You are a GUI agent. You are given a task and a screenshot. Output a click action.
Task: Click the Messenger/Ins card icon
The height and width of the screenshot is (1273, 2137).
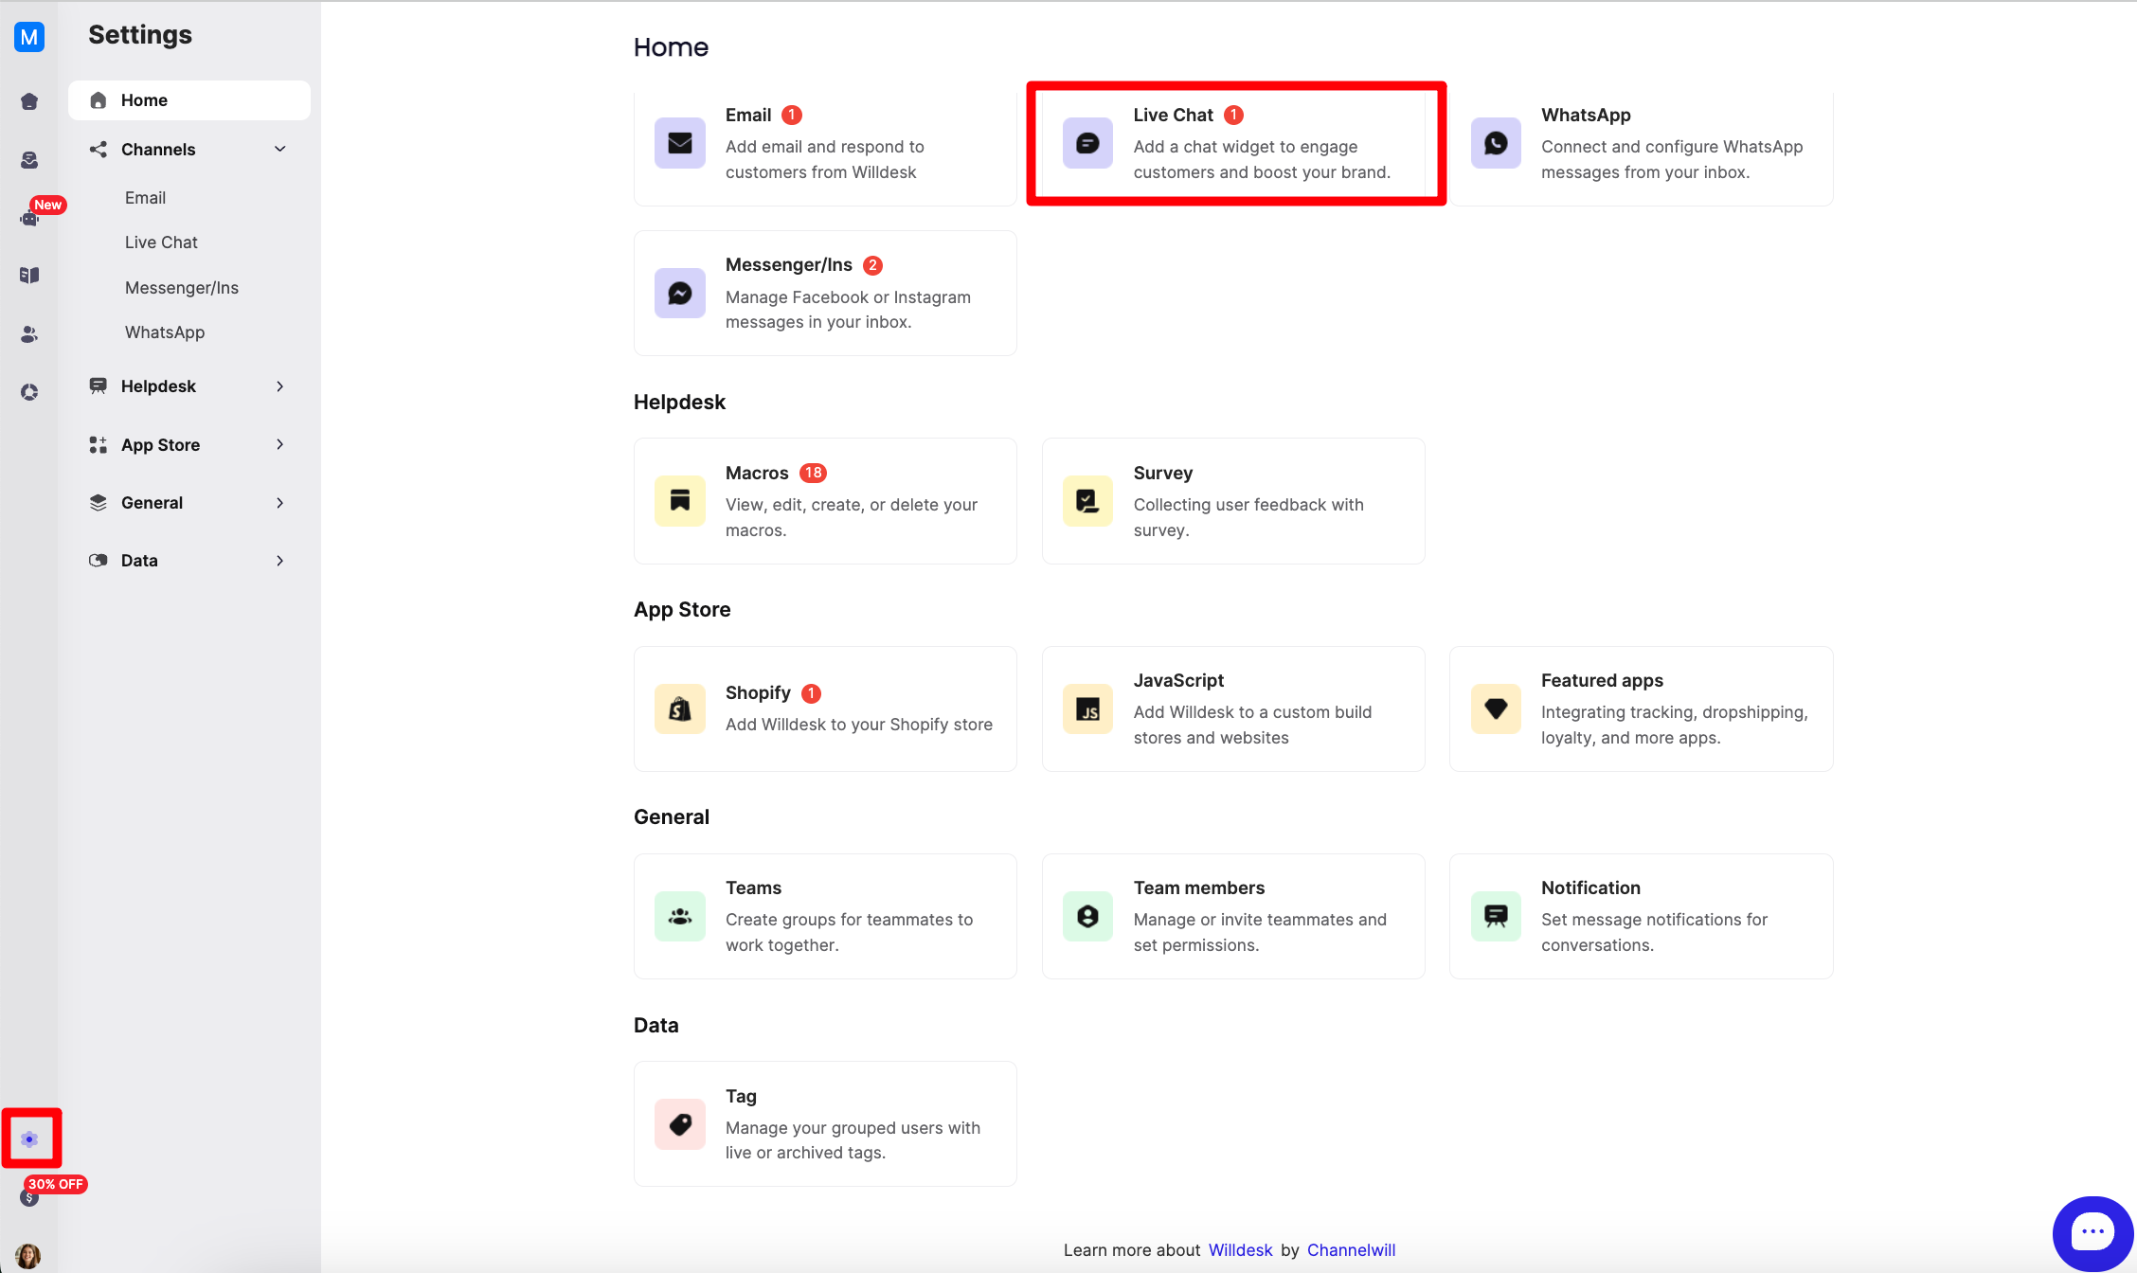coord(680,294)
